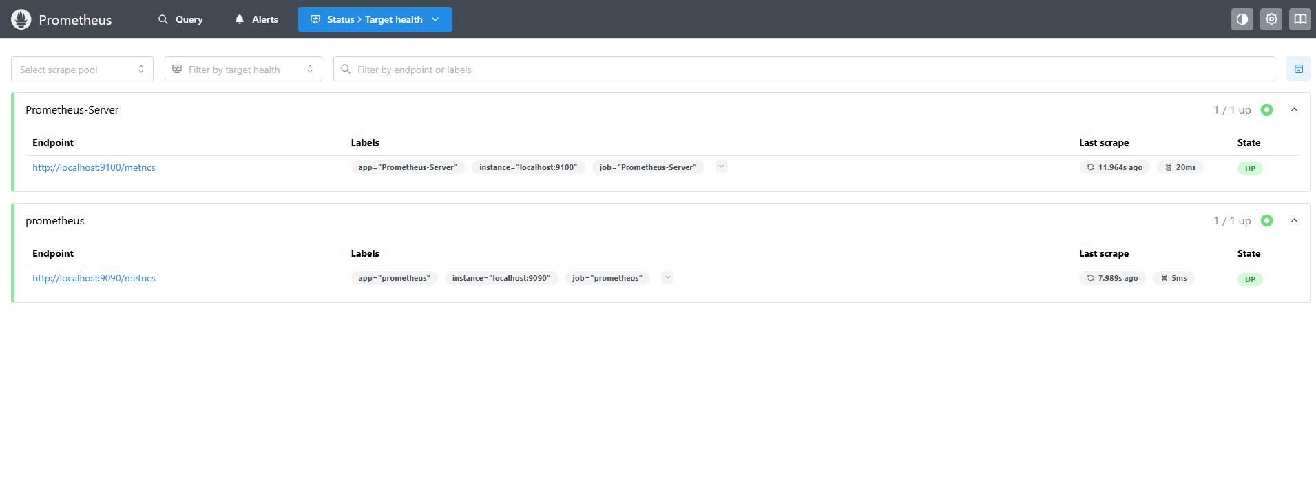Click the app="prometheus" label badge
Viewport: 1316px width, 490px height.
pos(394,278)
